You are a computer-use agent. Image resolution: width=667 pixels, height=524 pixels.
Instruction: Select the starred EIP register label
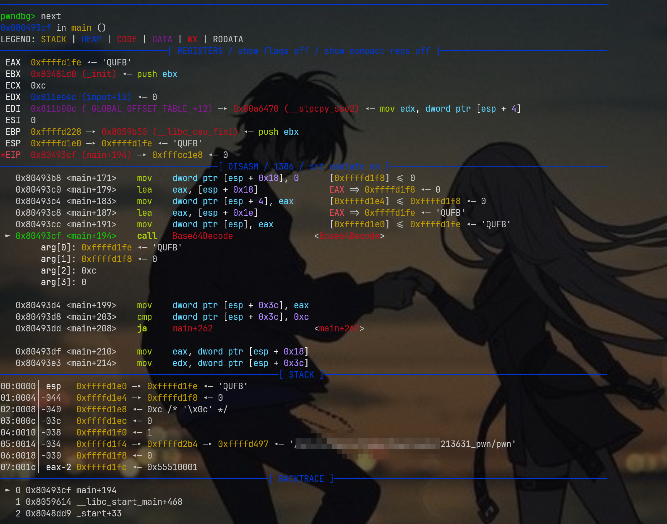tap(10, 155)
